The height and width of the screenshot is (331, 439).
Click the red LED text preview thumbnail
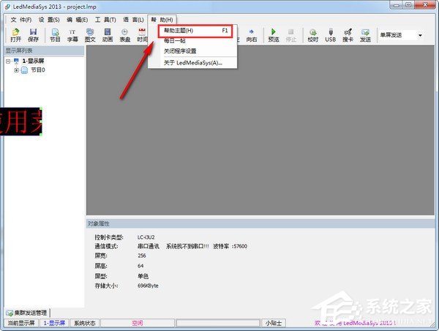[21, 122]
